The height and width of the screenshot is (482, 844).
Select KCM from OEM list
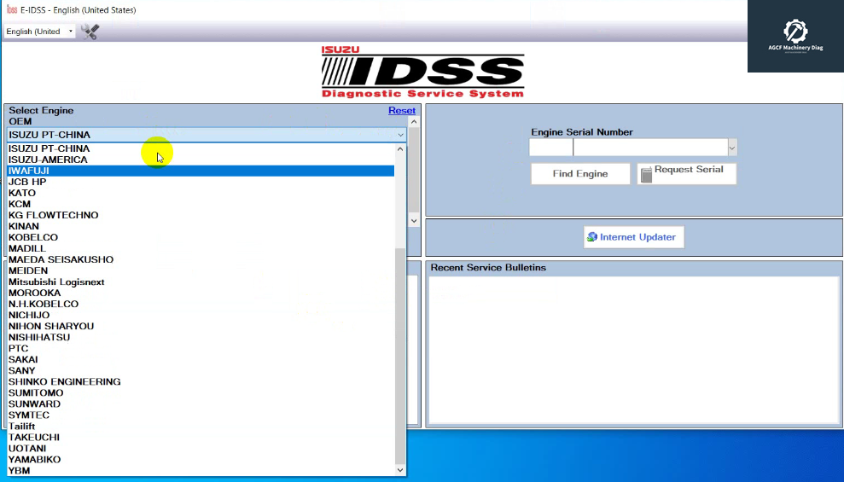(x=201, y=204)
